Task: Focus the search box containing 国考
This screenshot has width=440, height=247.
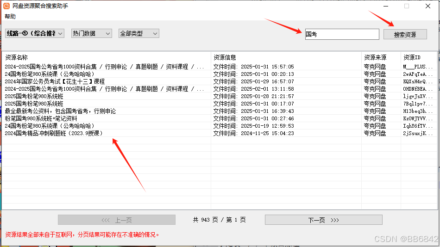Action: click(342, 34)
